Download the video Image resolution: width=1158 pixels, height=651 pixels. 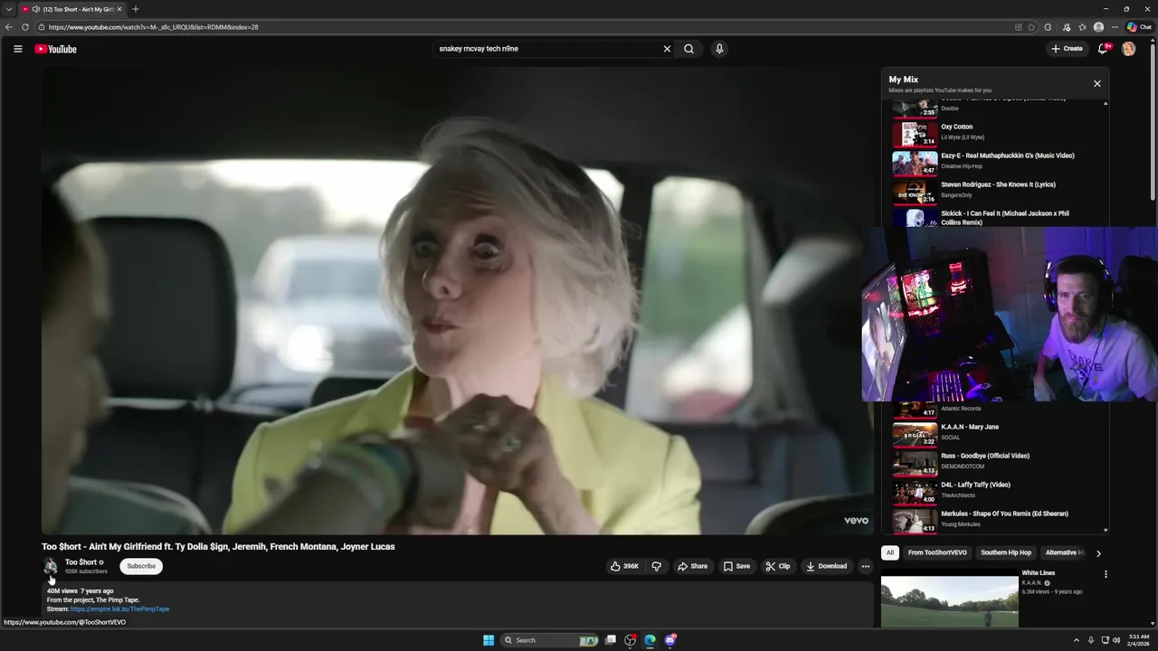tap(827, 566)
